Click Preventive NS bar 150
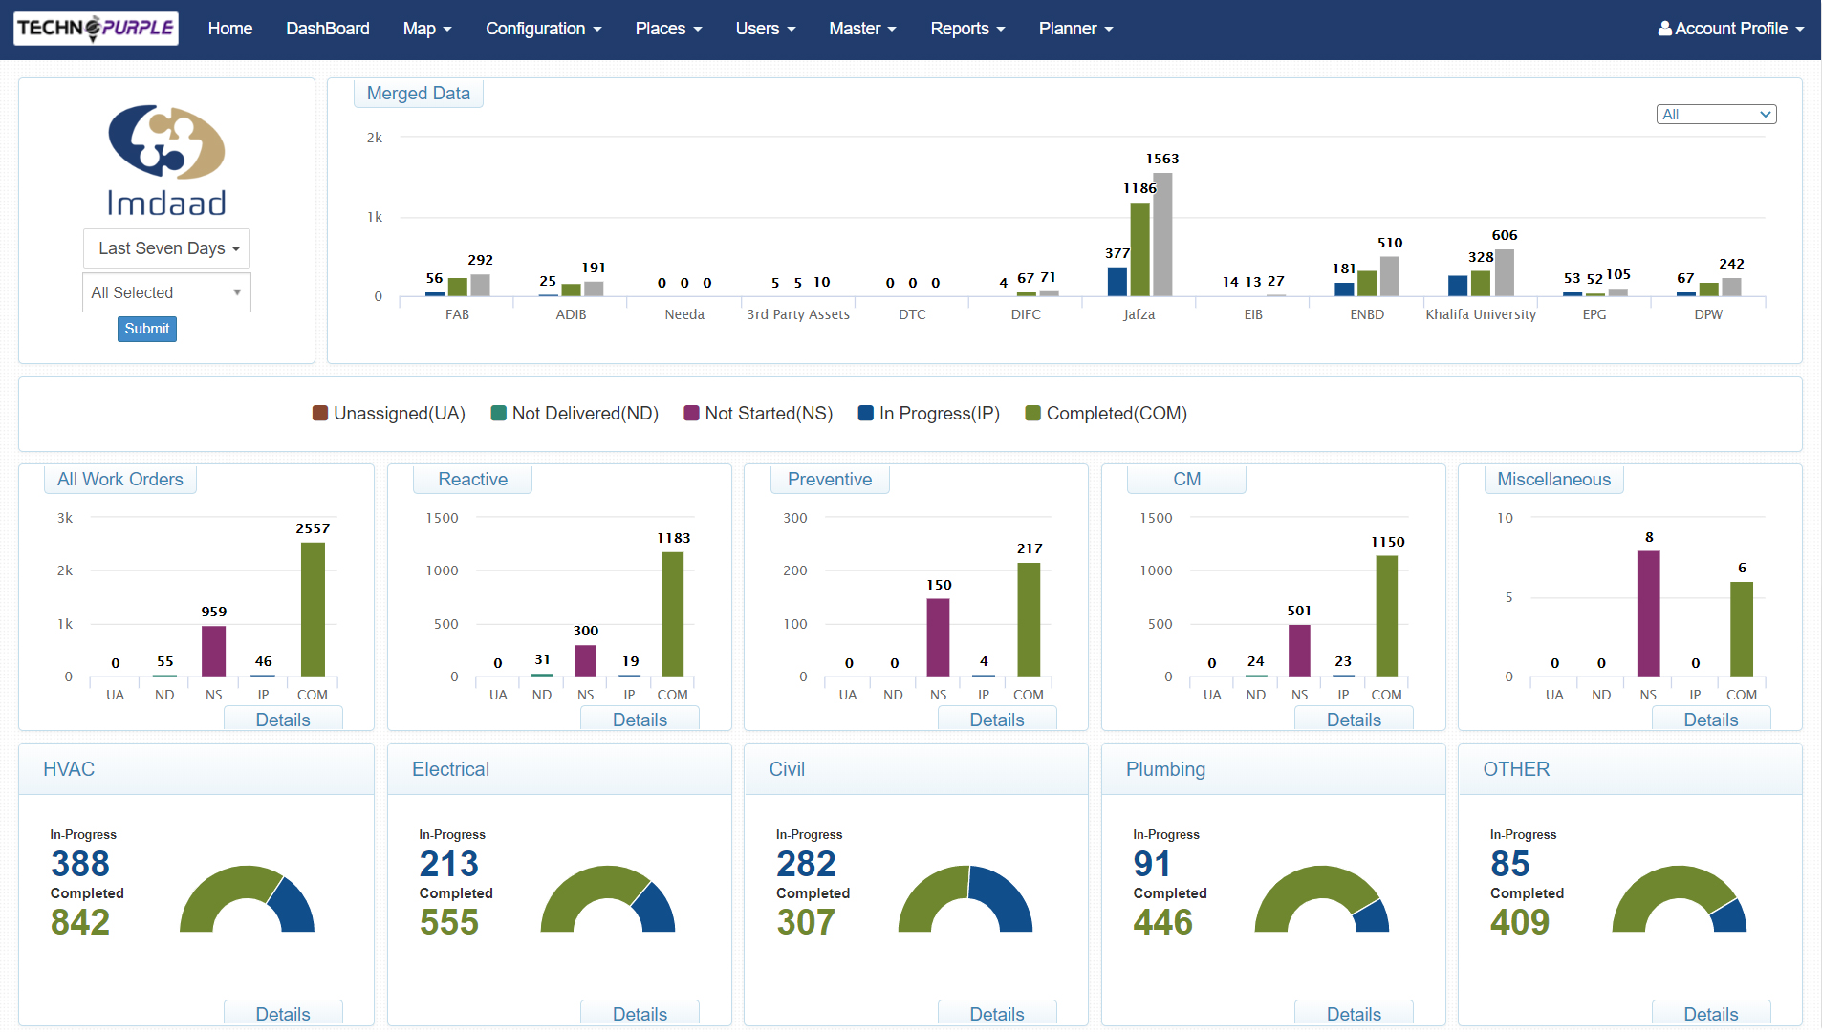 pos(939,637)
